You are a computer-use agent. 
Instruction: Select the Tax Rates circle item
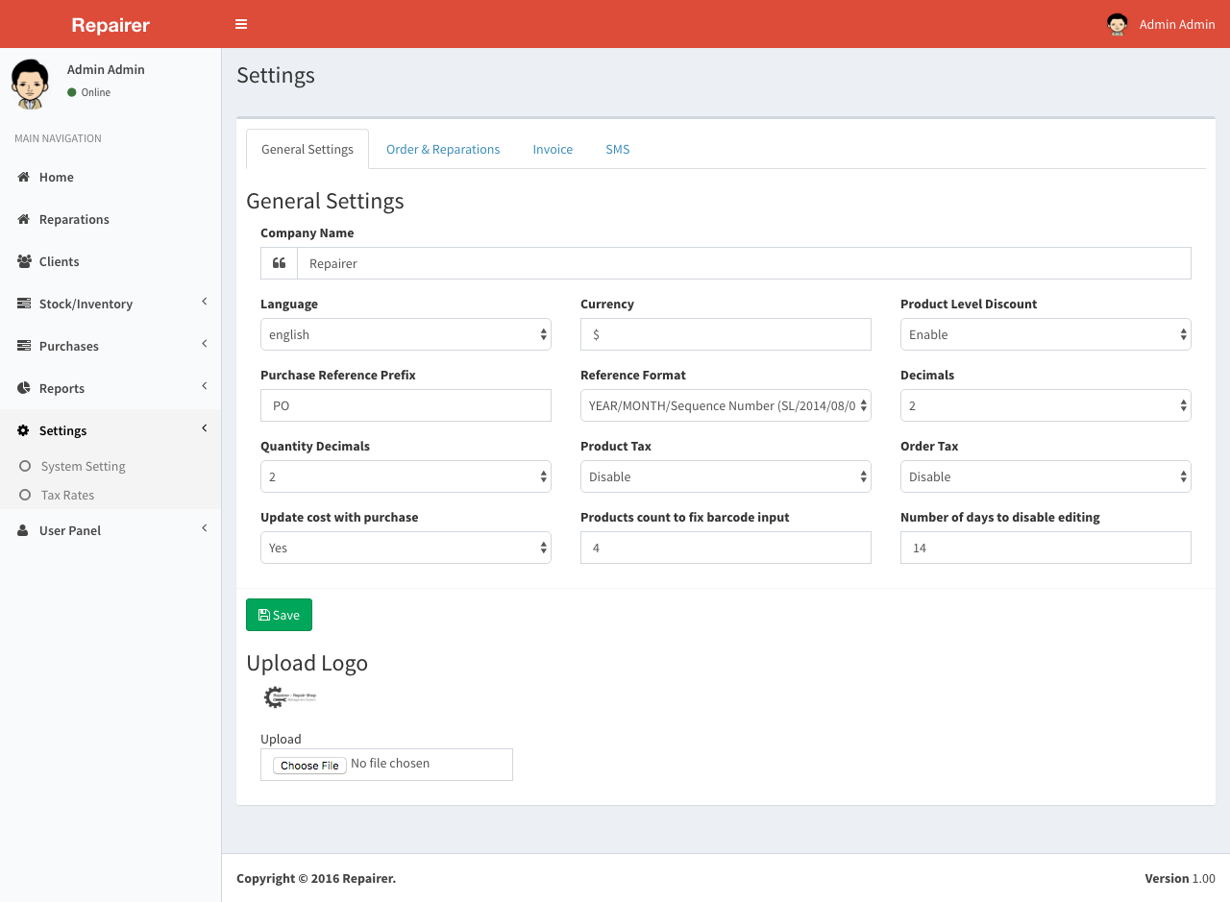pyautogui.click(x=26, y=495)
